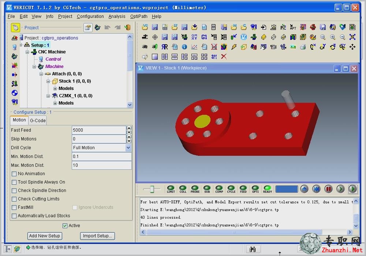The image size is (366, 256).
Task: Click the lightning bolt toolbar icon
Action: (234, 47)
